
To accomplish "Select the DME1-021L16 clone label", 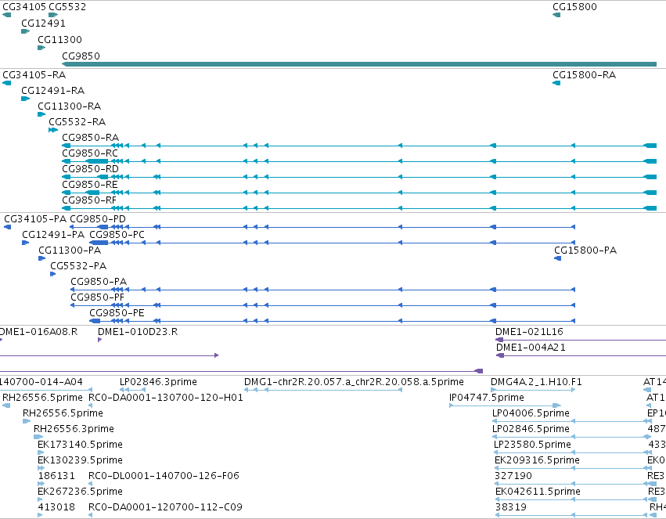I will coord(529,332).
